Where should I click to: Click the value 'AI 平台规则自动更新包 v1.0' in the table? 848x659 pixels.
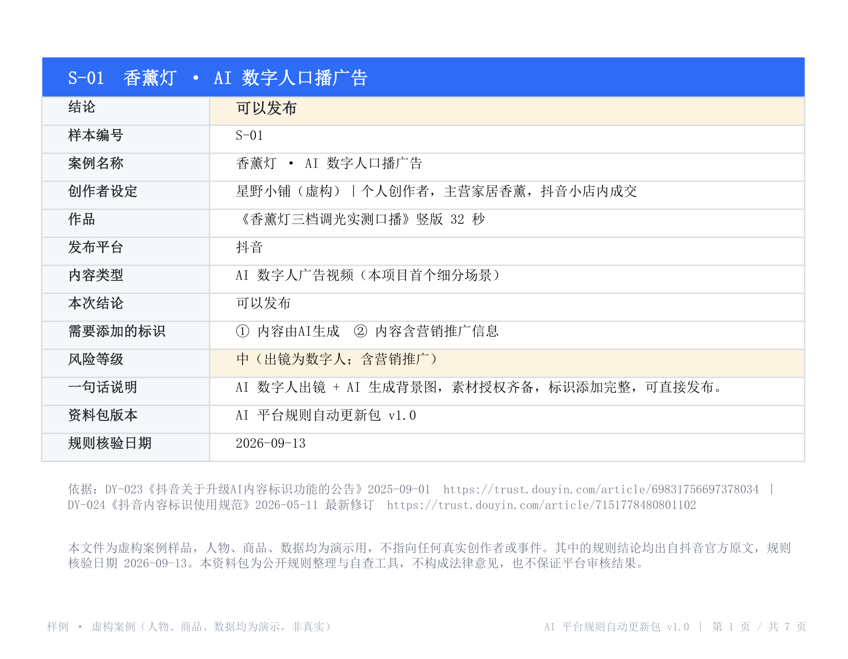pos(326,415)
